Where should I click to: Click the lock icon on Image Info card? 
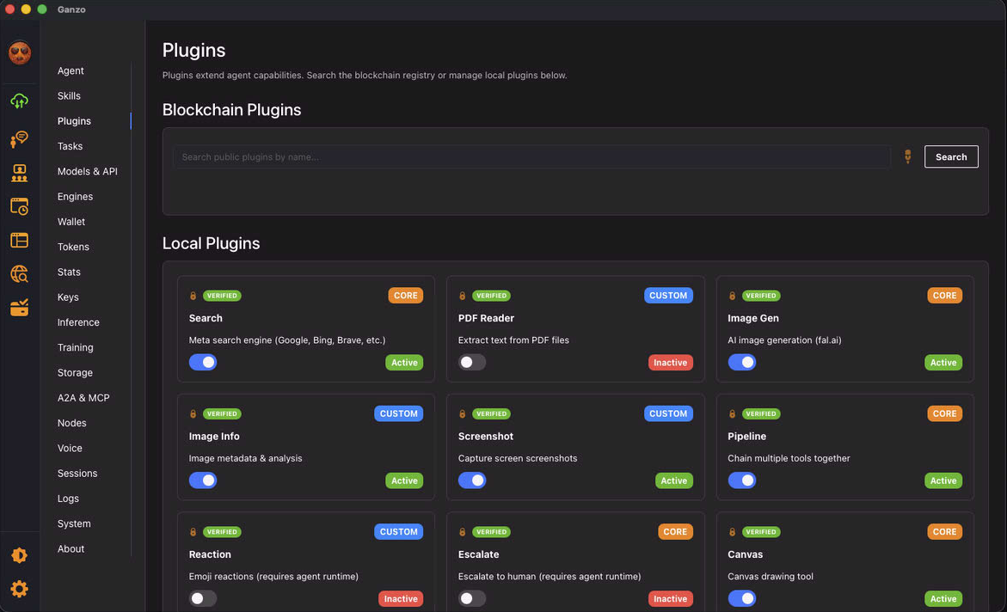[193, 414]
